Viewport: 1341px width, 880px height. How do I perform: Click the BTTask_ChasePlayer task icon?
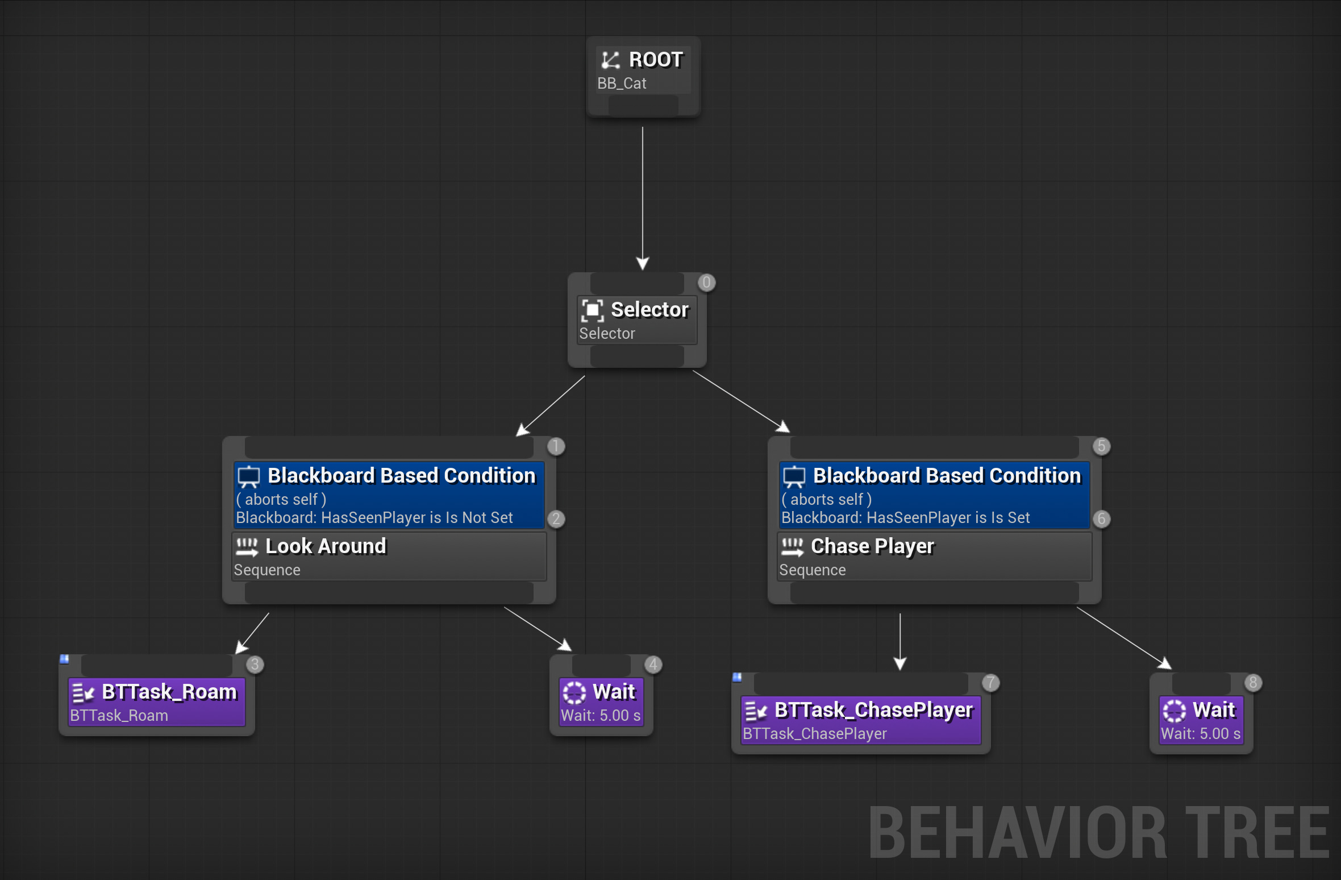756,711
